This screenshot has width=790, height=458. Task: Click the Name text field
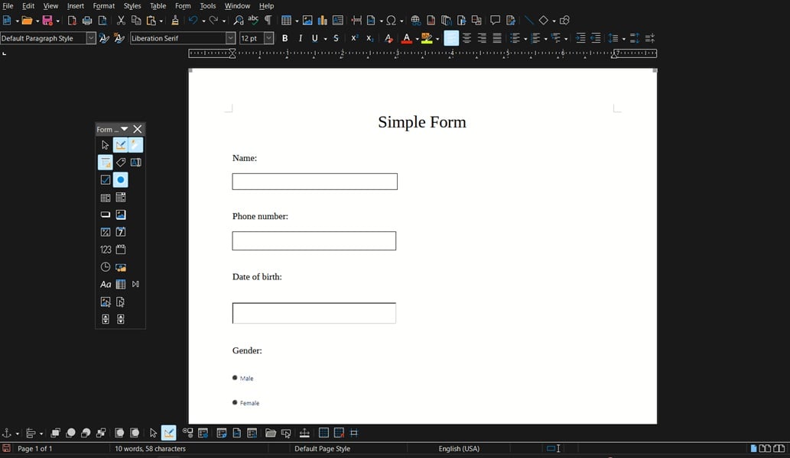point(315,182)
